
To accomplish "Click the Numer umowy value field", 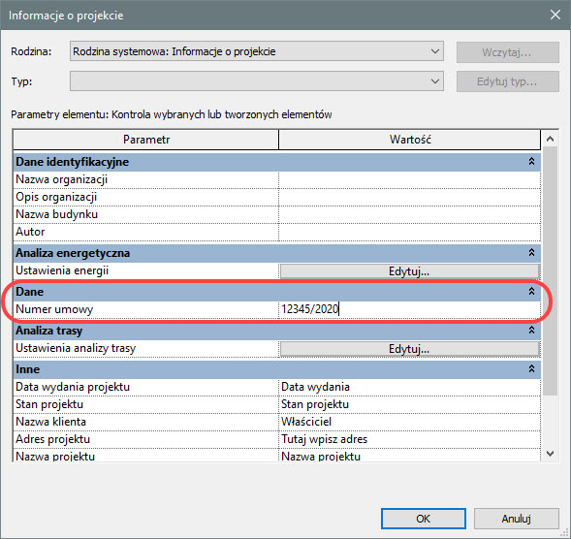I will [409, 309].
